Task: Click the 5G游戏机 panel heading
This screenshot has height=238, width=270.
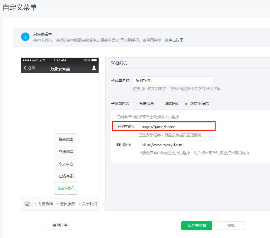Action: tap(119, 63)
